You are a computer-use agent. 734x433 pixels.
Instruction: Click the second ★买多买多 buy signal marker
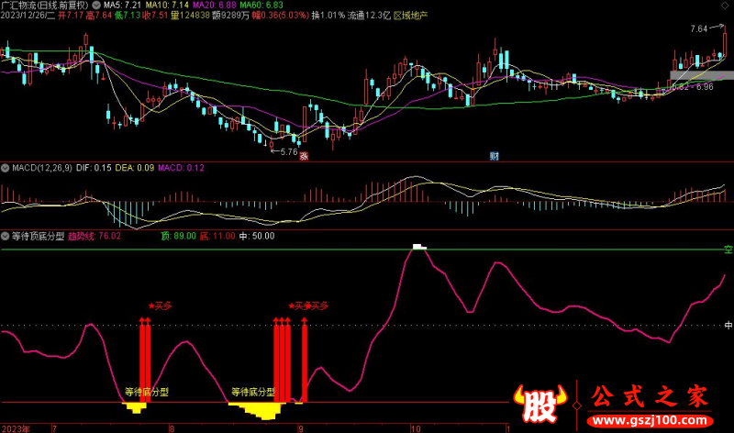[308, 305]
